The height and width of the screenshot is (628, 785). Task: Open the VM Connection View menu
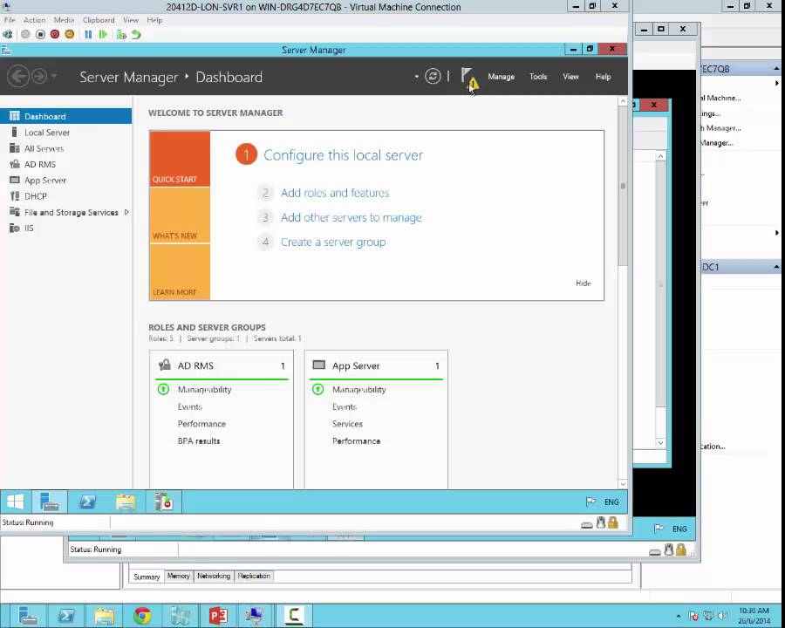pos(131,20)
